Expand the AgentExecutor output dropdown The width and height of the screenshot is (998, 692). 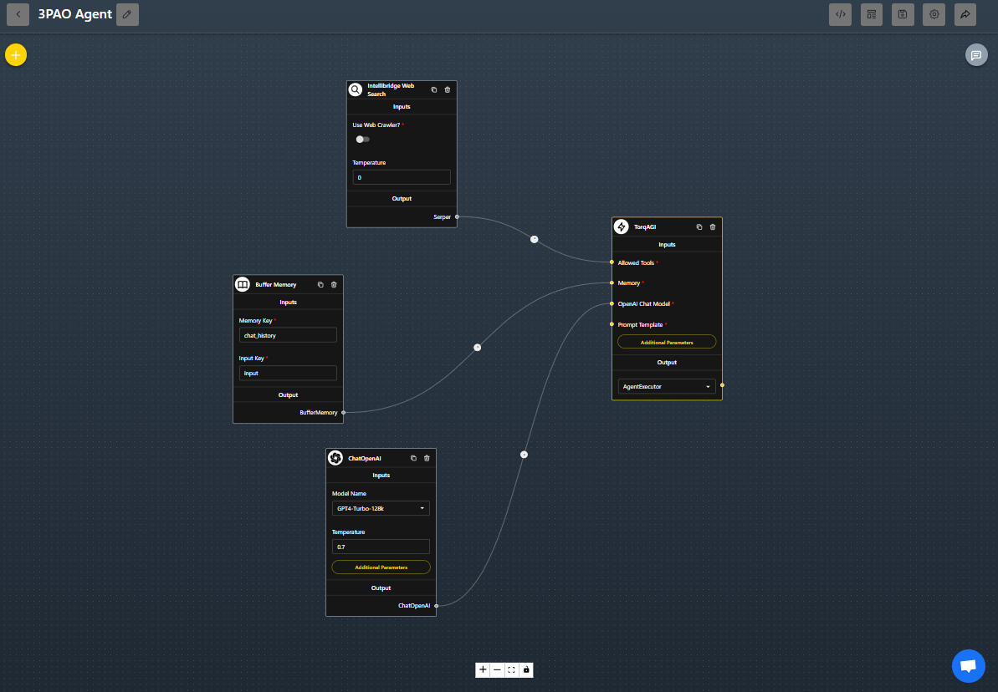[667, 386]
